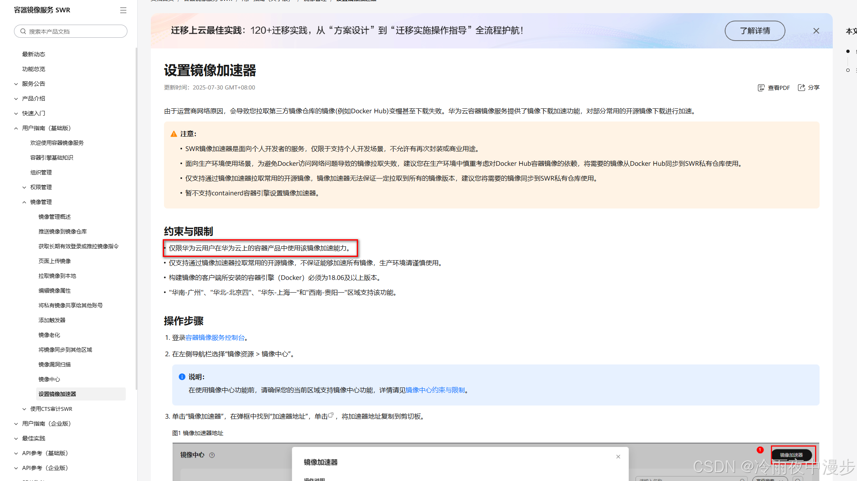Click the help icon beside 镜像中心 heading

[212, 455]
